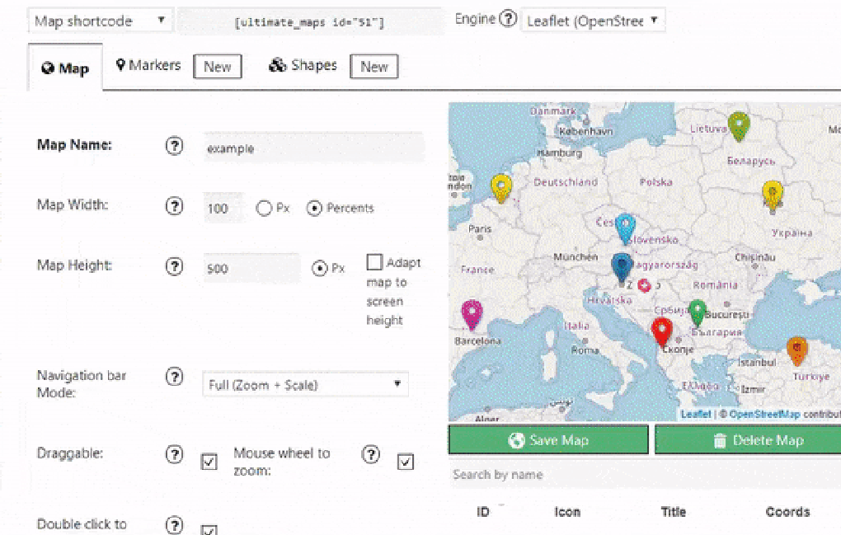Click the orange marker in Turkiye
The width and height of the screenshot is (841, 535).
tap(796, 350)
